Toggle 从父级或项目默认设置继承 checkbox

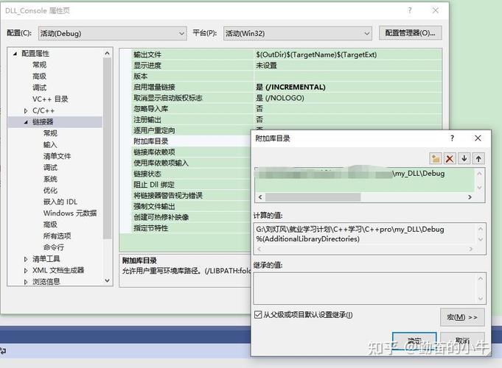tap(258, 315)
